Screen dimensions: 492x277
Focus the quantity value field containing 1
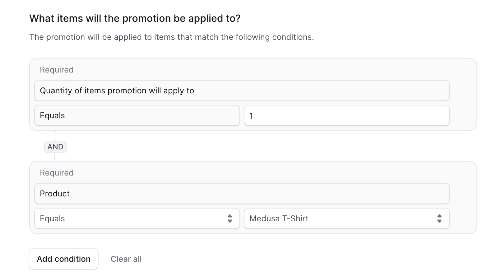(x=346, y=116)
